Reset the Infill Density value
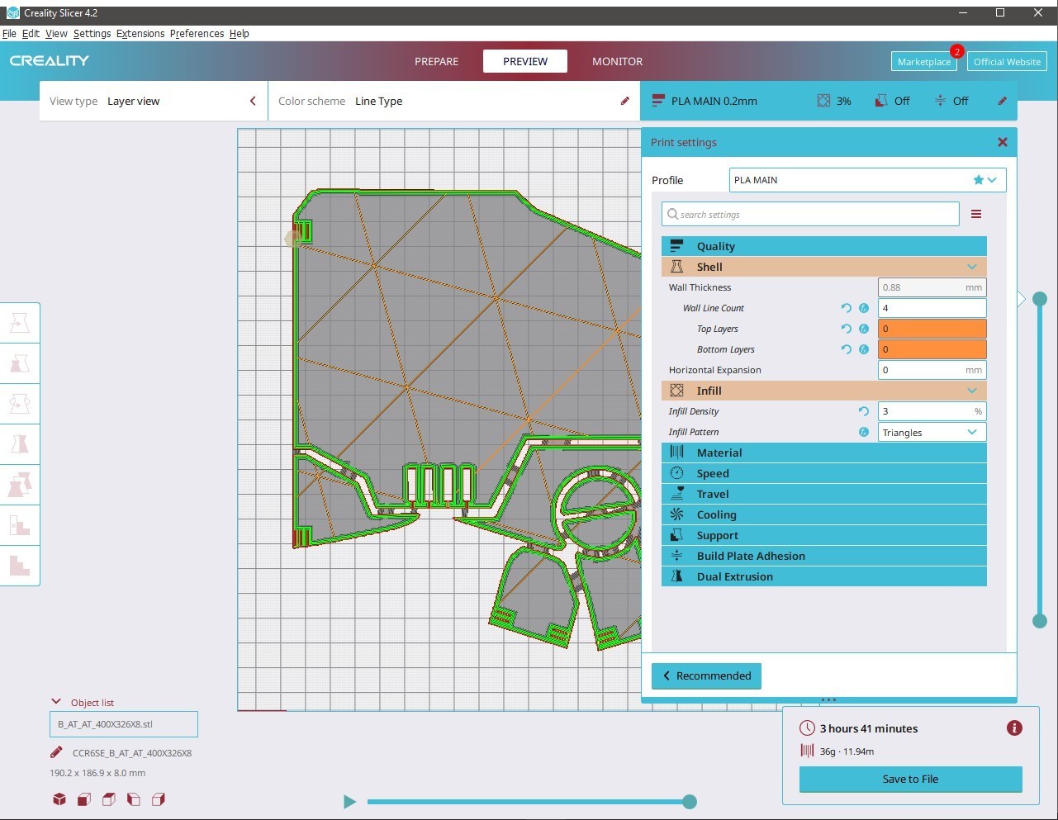The width and height of the screenshot is (1058, 820). (864, 411)
